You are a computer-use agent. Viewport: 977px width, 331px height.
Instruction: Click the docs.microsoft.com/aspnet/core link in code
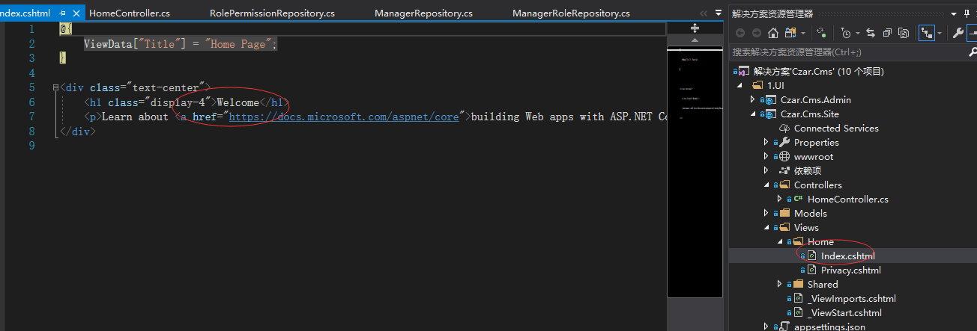344,117
